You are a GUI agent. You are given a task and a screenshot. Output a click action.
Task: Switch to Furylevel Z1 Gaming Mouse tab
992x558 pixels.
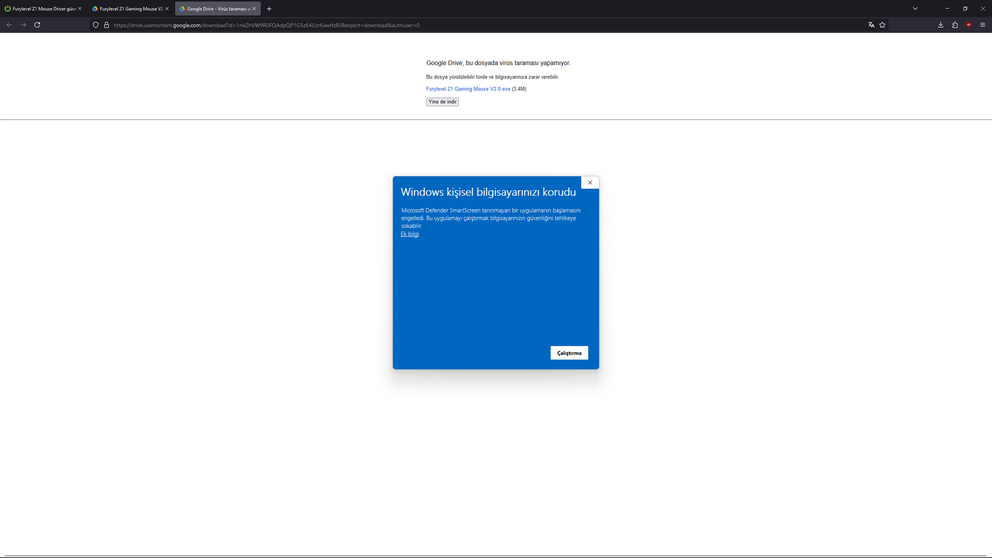(129, 9)
